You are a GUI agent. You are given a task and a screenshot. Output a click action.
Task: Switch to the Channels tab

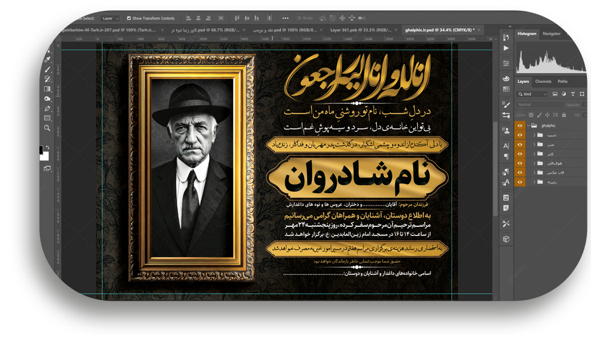click(543, 82)
